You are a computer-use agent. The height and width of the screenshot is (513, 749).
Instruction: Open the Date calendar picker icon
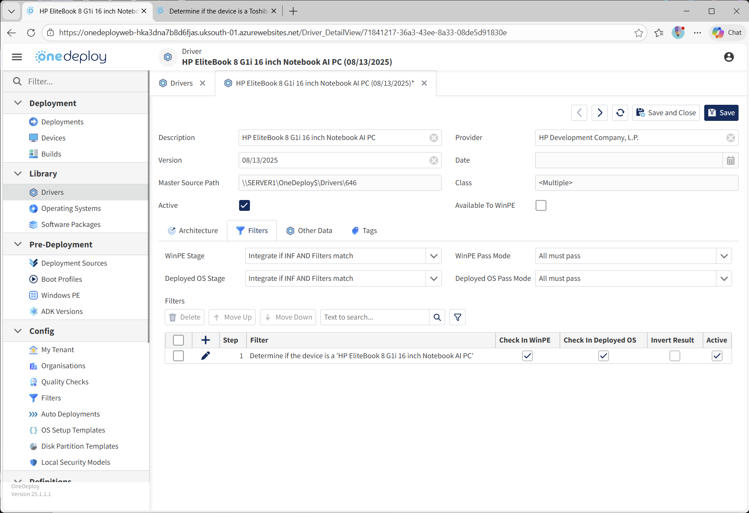(730, 160)
